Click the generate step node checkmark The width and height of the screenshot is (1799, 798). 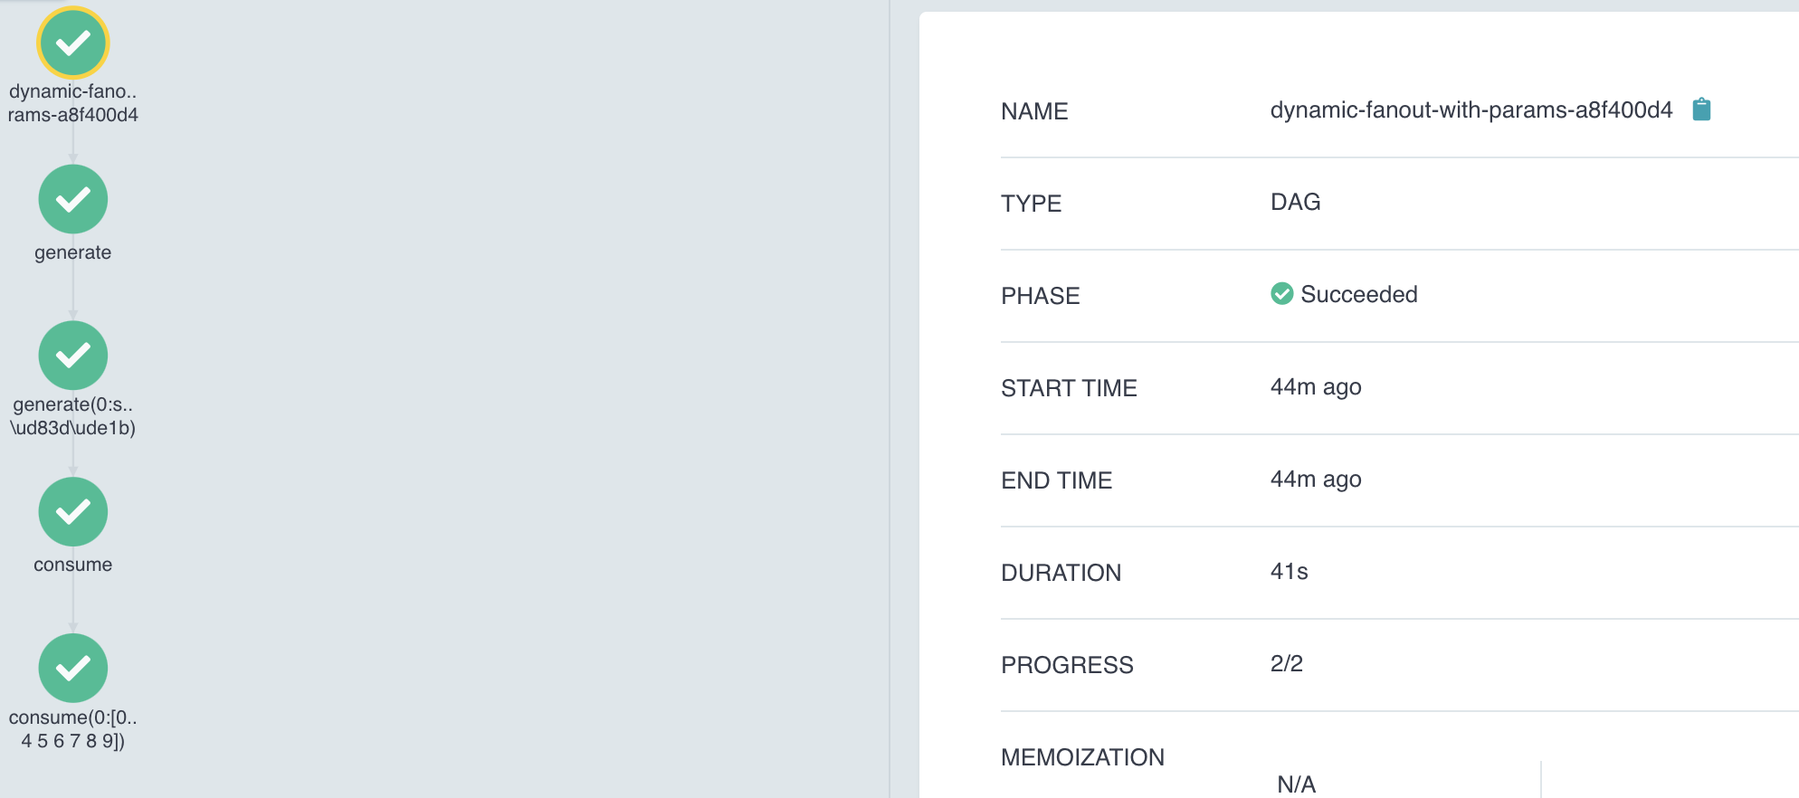72,199
